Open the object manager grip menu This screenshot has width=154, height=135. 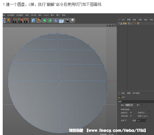119,20
